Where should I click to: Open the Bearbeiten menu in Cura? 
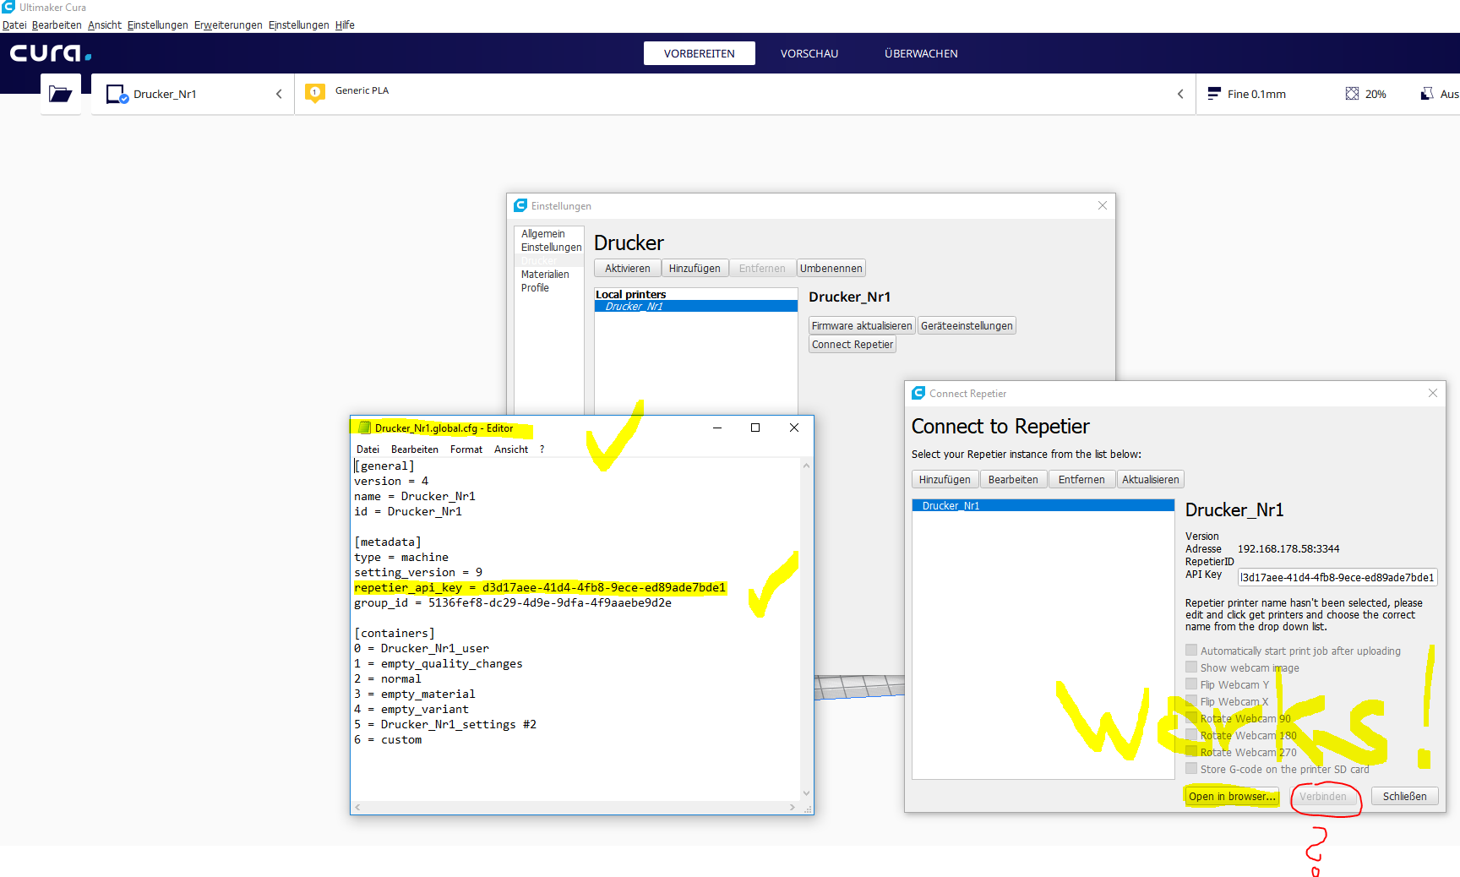tap(57, 25)
